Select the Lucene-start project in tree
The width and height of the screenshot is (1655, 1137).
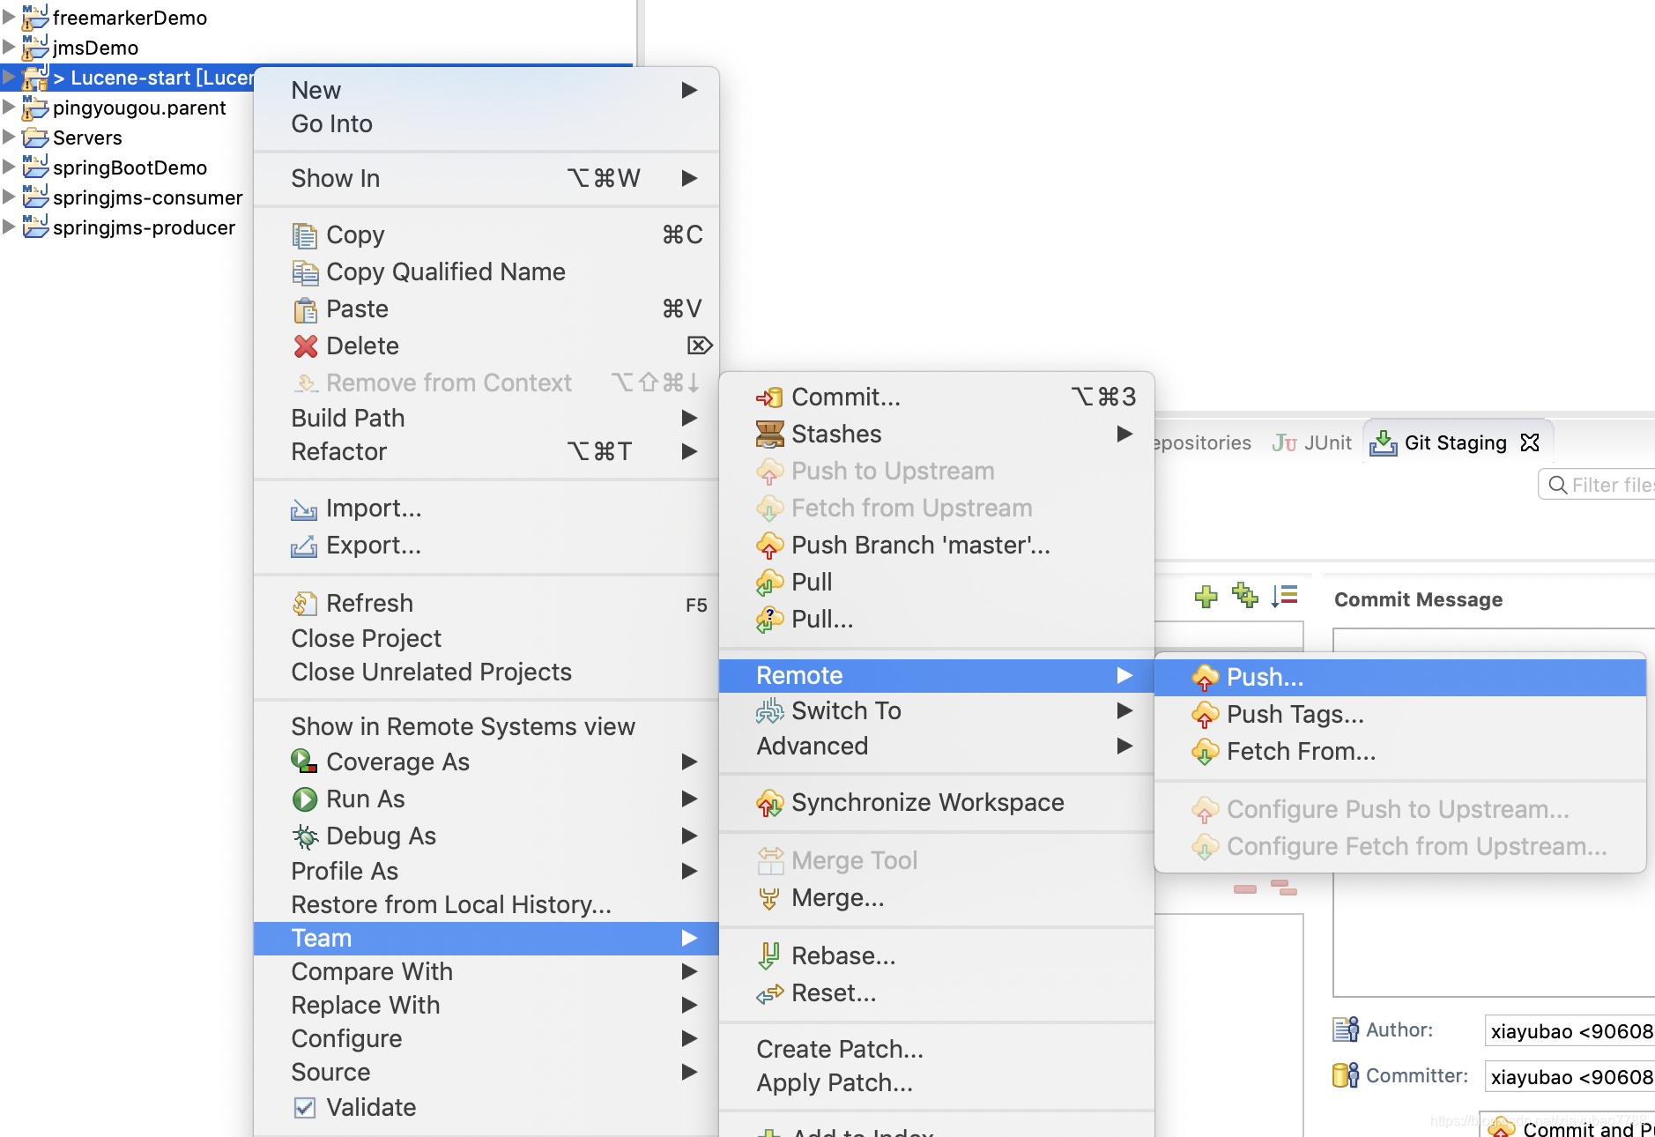point(153,78)
